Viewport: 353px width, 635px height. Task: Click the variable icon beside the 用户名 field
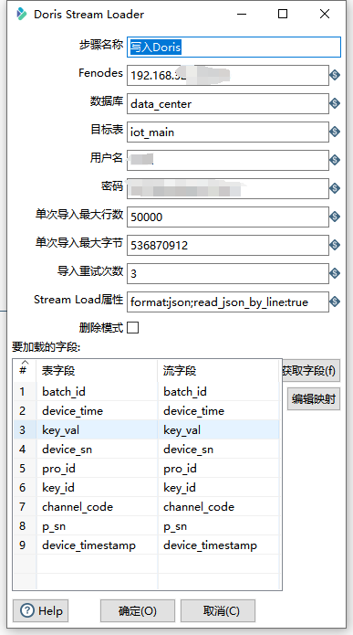click(335, 161)
